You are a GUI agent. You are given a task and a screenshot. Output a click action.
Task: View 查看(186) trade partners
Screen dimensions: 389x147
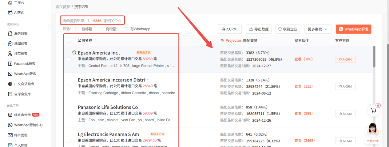(303, 59)
